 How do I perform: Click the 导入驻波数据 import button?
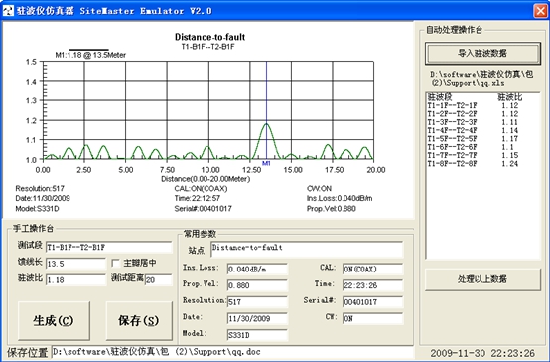tap(482, 54)
